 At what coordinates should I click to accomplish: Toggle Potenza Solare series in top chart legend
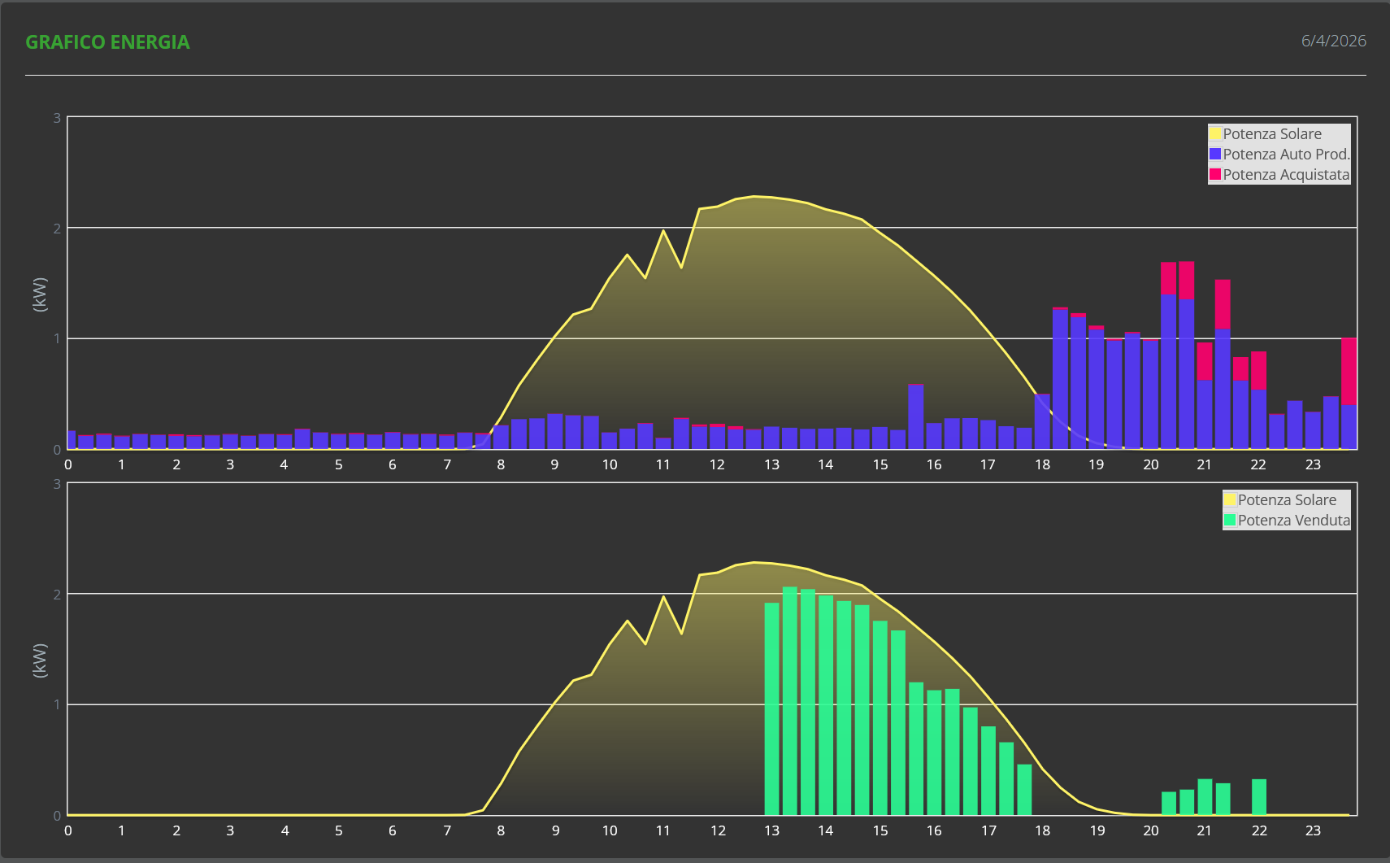[1272, 134]
